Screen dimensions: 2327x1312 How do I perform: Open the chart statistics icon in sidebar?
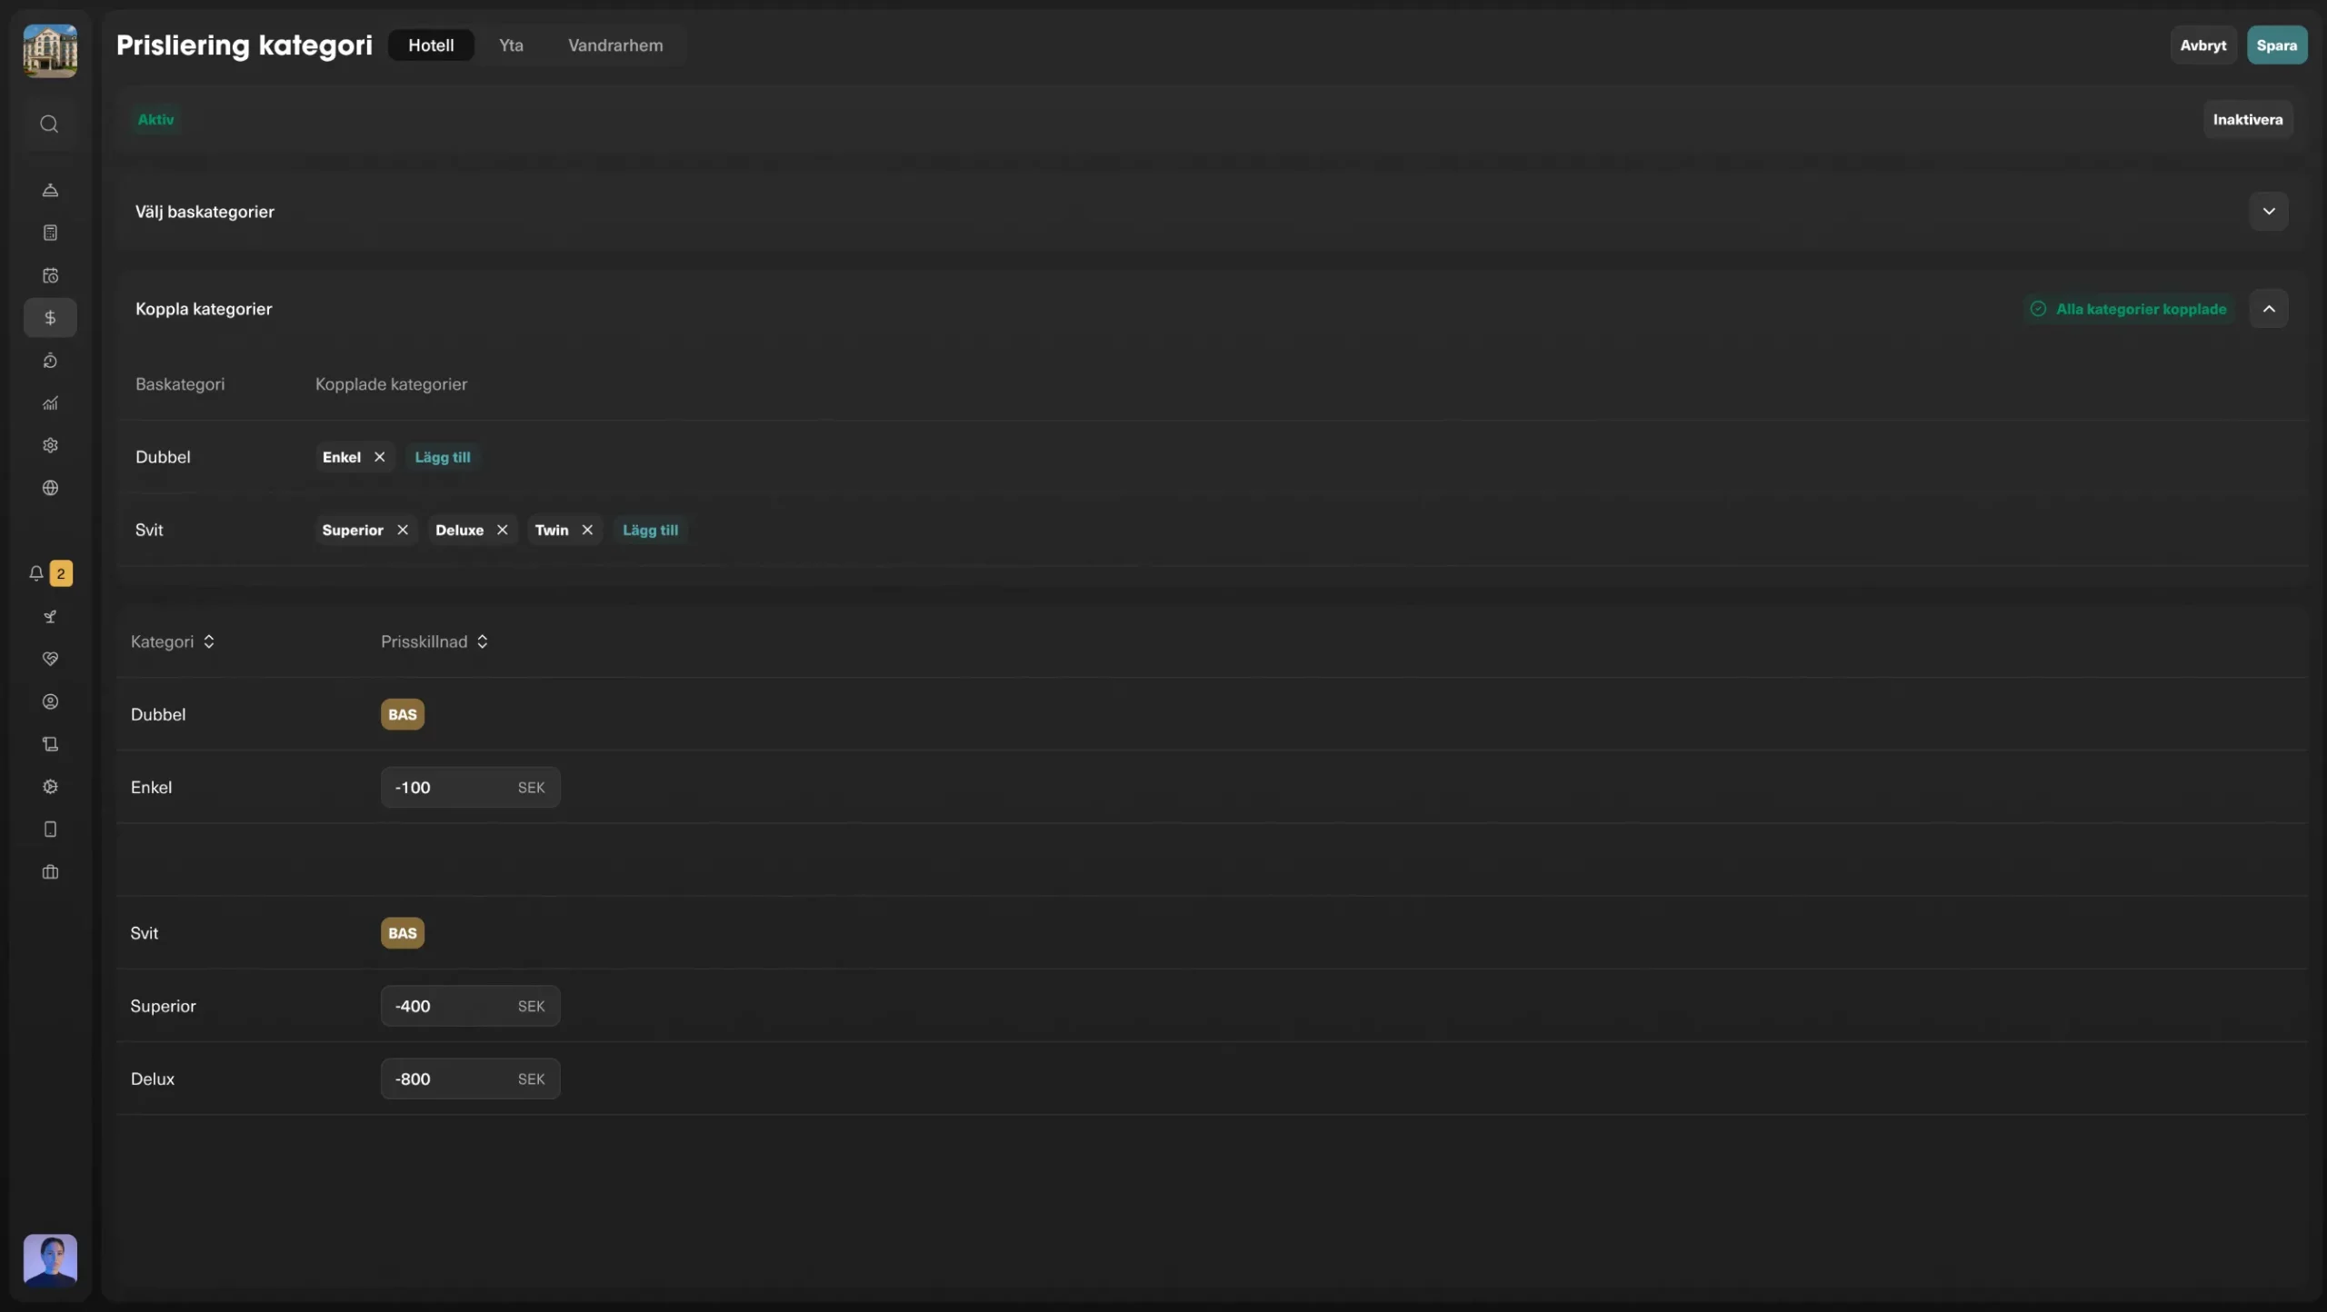(x=50, y=403)
